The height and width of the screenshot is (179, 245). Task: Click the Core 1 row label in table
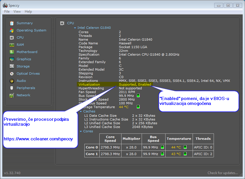click(x=92, y=154)
